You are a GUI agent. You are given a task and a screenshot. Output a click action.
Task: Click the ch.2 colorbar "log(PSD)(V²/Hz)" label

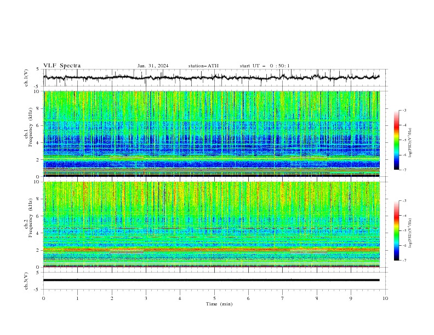pyautogui.click(x=410, y=233)
